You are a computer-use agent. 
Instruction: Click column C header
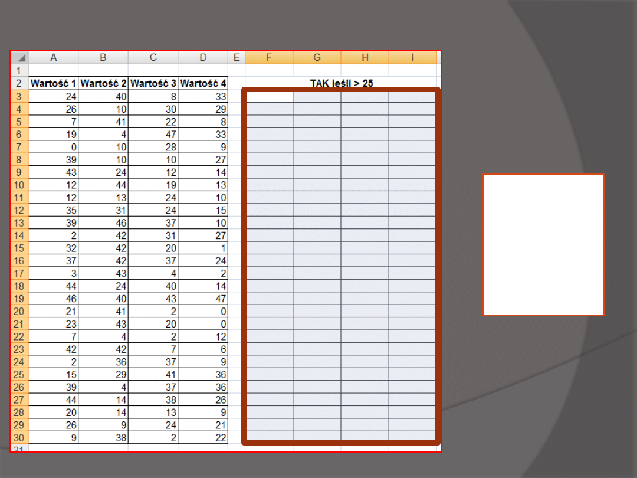(x=153, y=57)
